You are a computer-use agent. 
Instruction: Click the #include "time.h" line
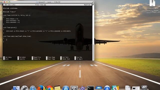(x=9, y=12)
